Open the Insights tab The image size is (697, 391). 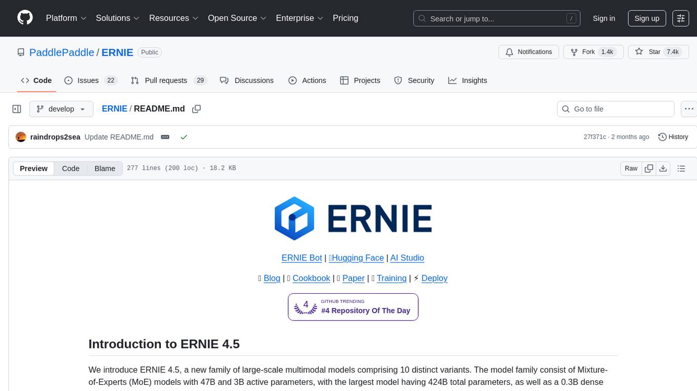[467, 80]
